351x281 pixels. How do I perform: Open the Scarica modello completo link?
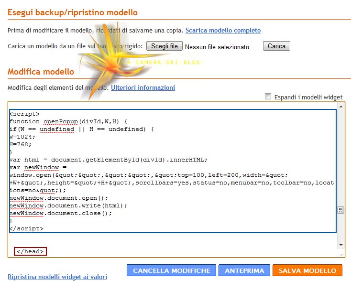point(223,31)
